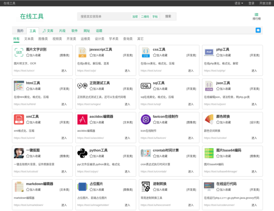Click the asciidoc编辑器 red icon
Screen dimensions: 274x211
coord(82,119)
